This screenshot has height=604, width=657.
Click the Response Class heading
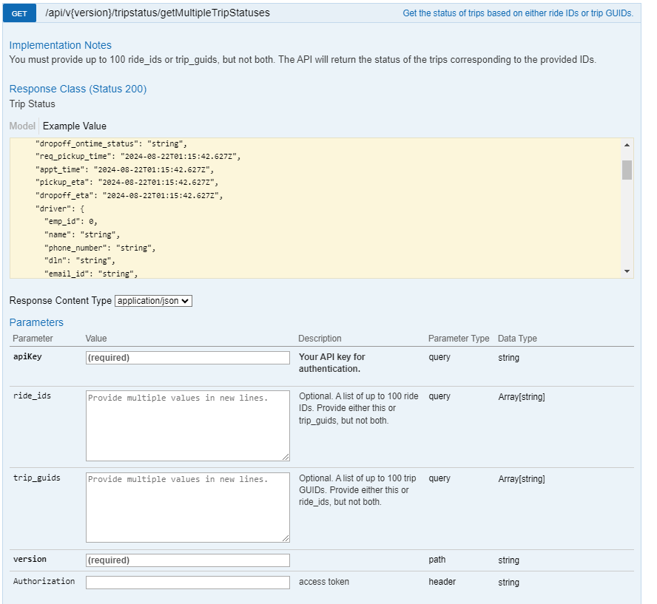click(x=78, y=89)
